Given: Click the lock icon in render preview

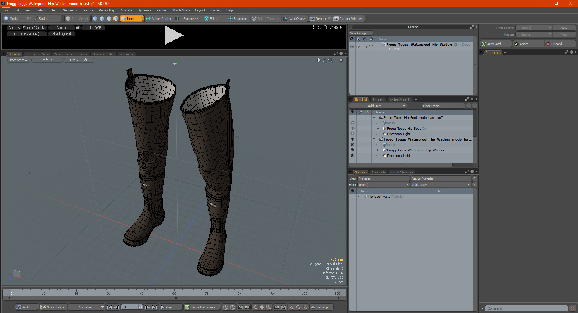Looking at the screenshot, I should (x=78, y=28).
